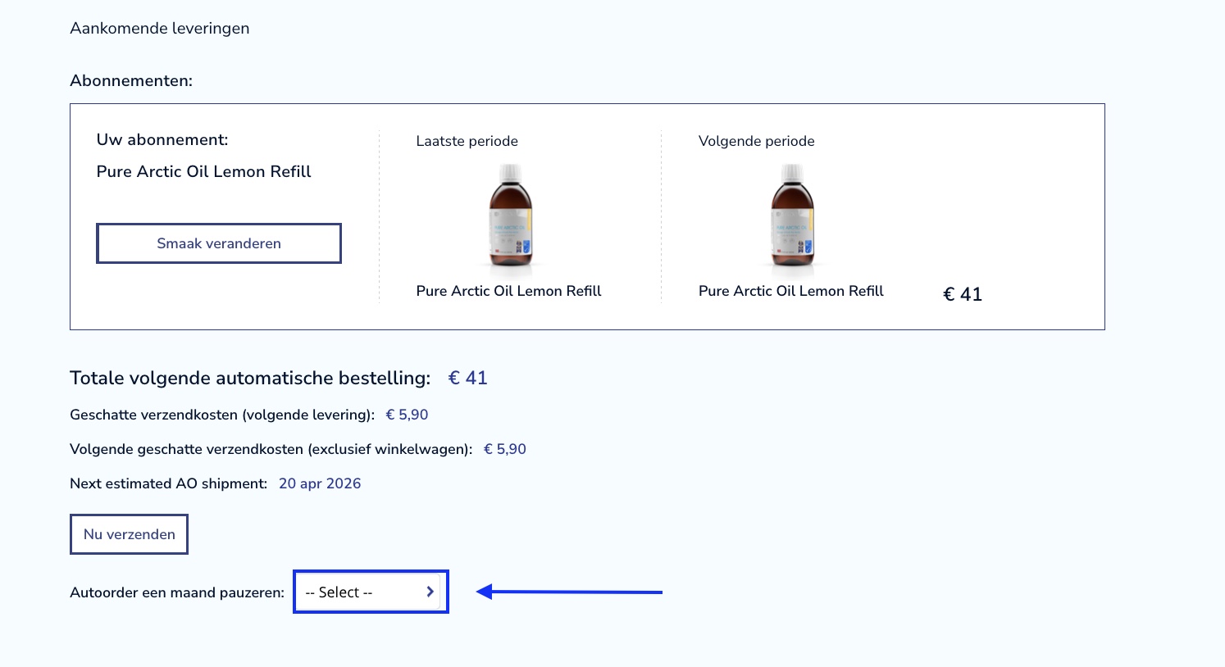Click € 5,90 next to exclusief winkelwagen
This screenshot has width=1225, height=667.
pyautogui.click(x=505, y=449)
